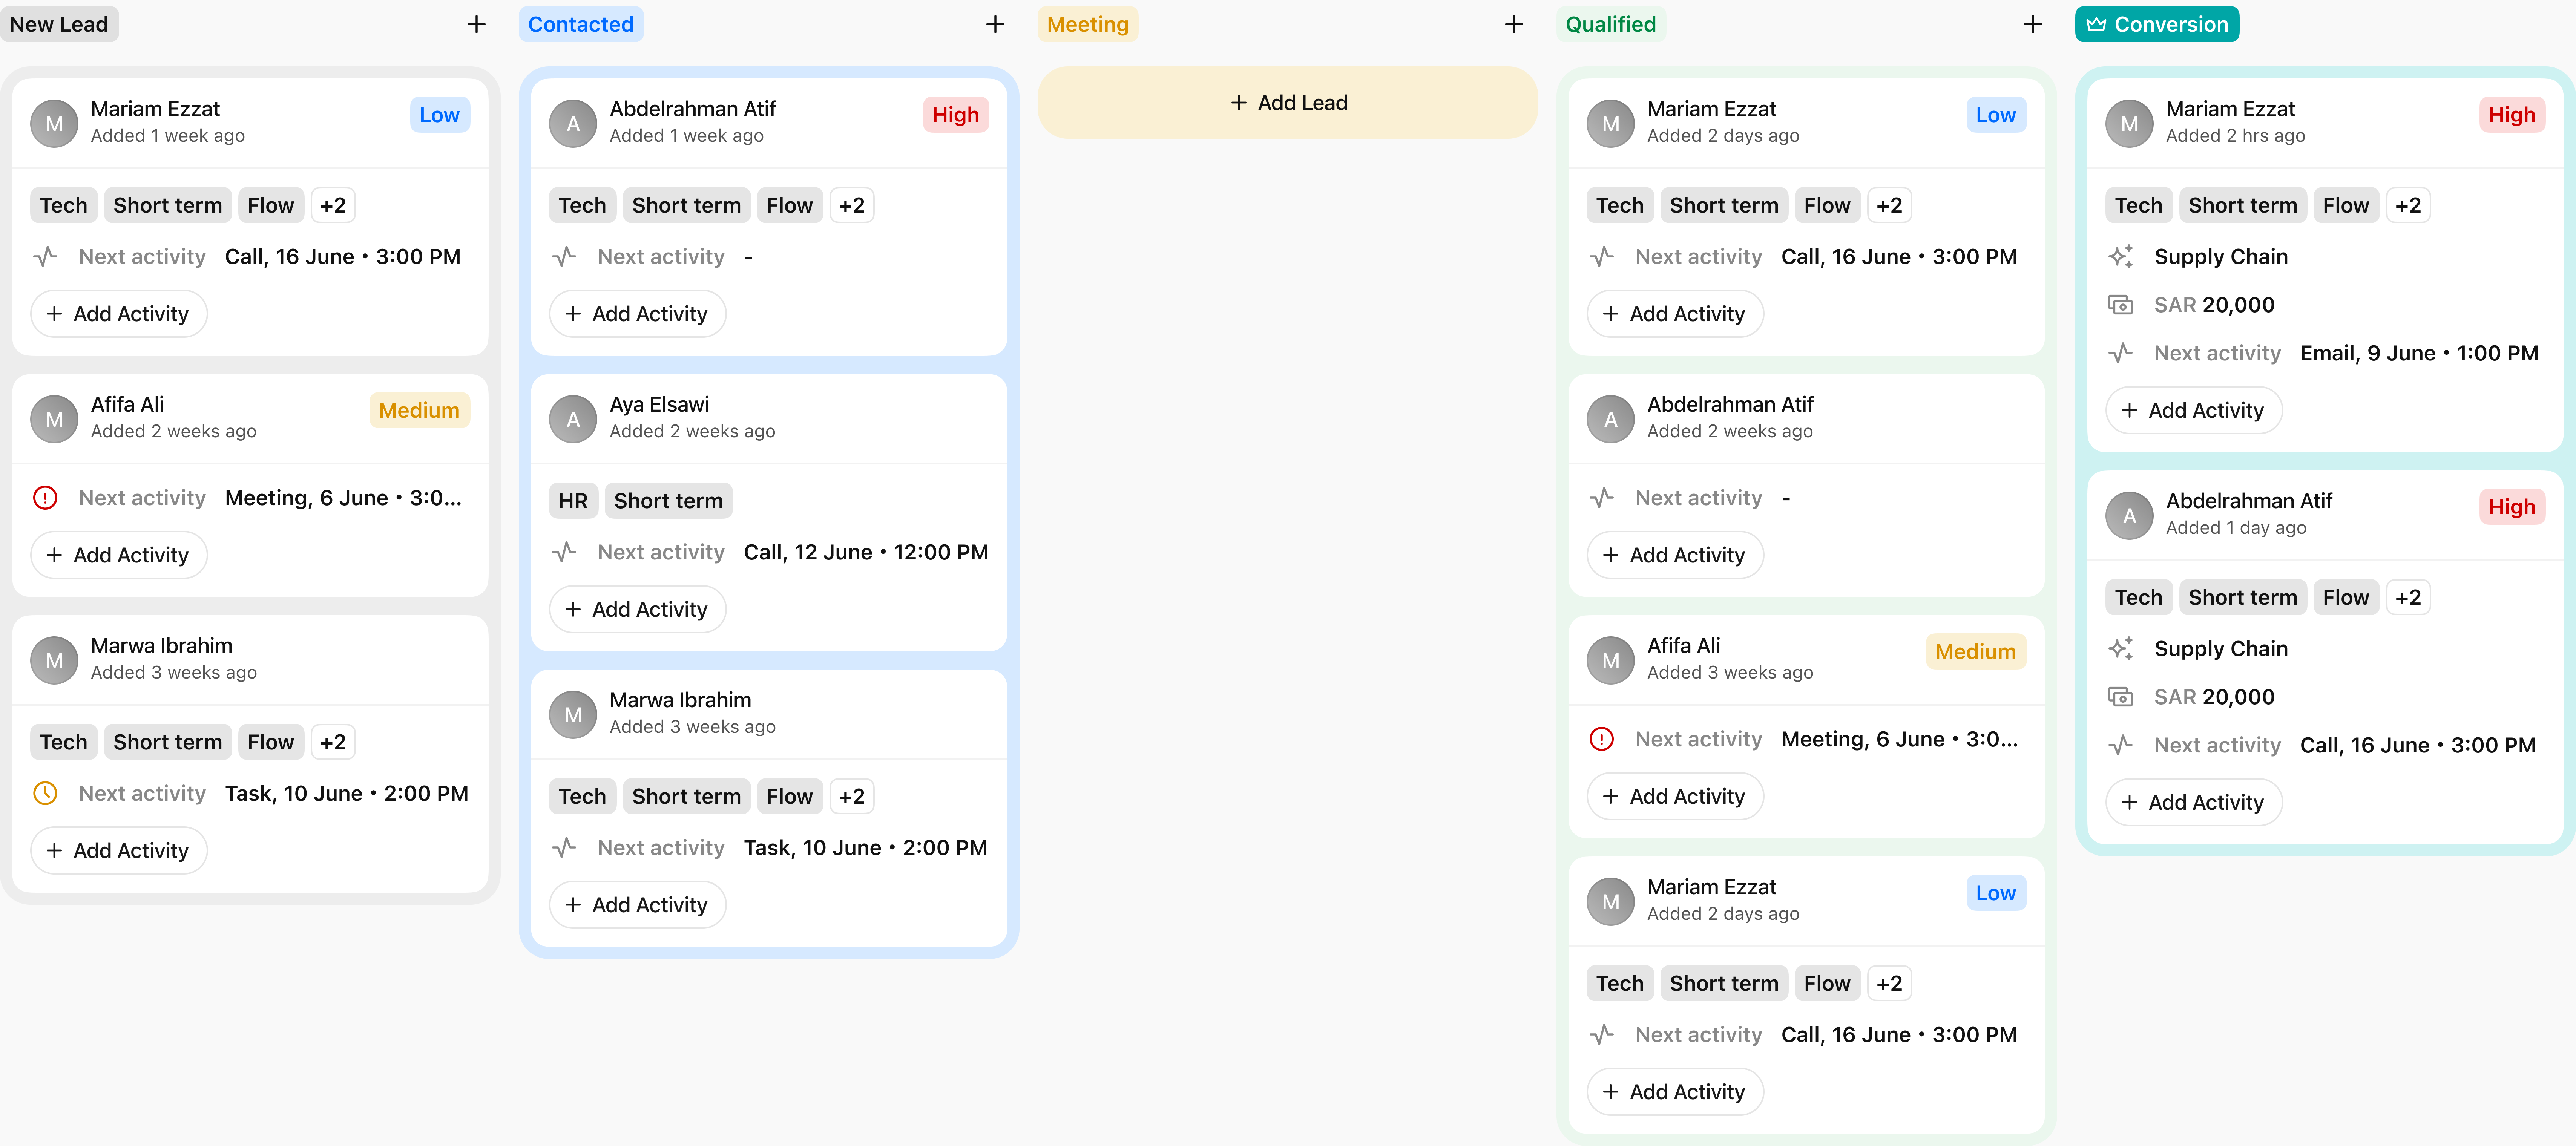The image size is (2576, 1146).
Task: Open Marwa Ibrahim name in New Lead column
Action: [162, 646]
